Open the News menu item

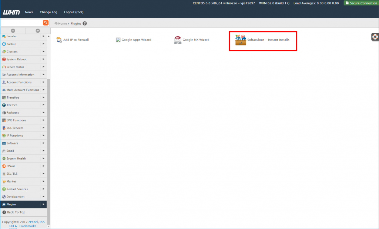tap(29, 12)
